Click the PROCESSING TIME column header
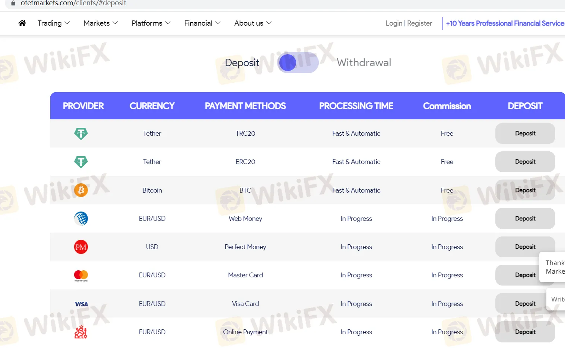The image size is (565, 348). point(356,106)
